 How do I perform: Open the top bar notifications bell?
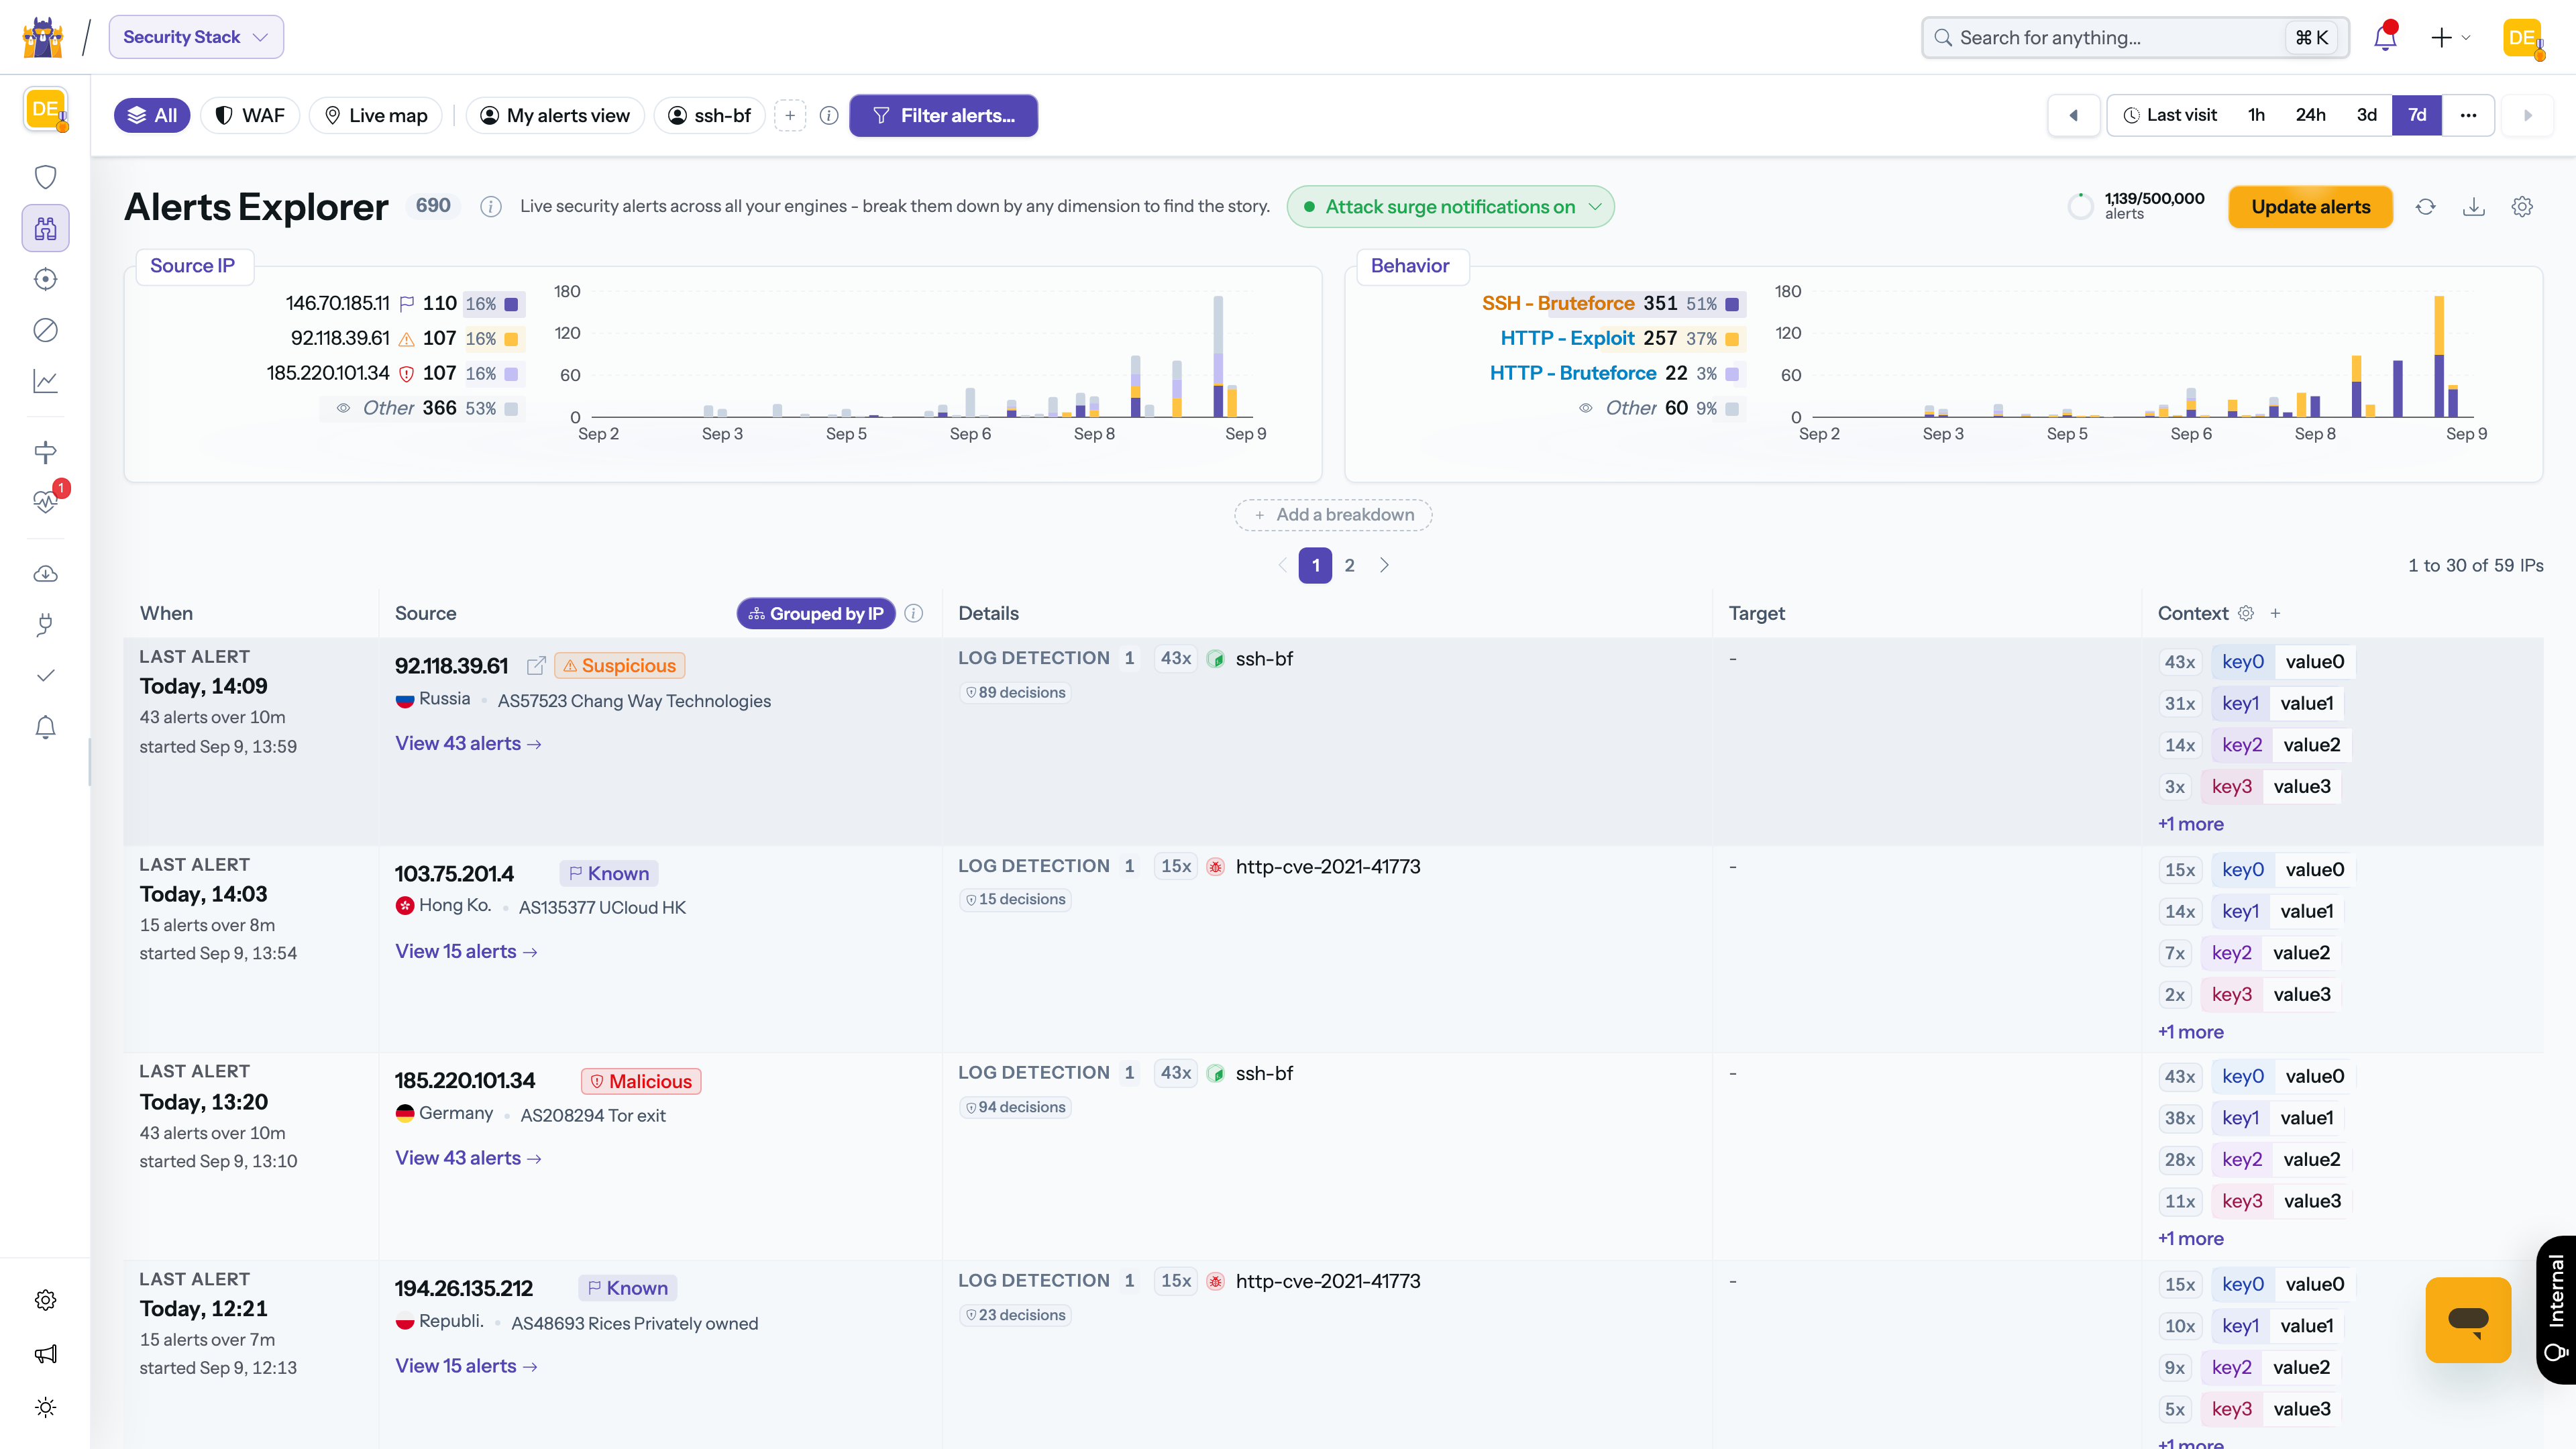pyautogui.click(x=2385, y=37)
